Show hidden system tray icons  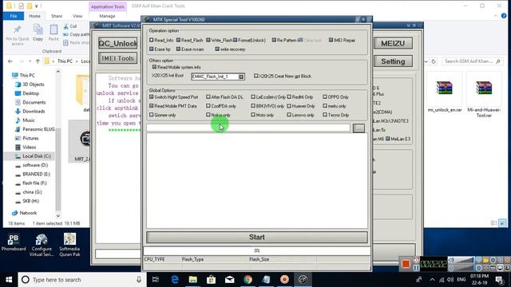pyautogui.click(x=432, y=280)
